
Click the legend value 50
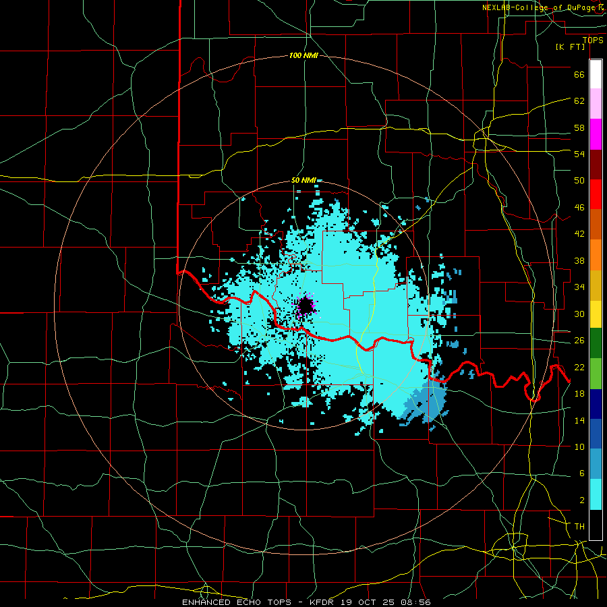pyautogui.click(x=579, y=180)
